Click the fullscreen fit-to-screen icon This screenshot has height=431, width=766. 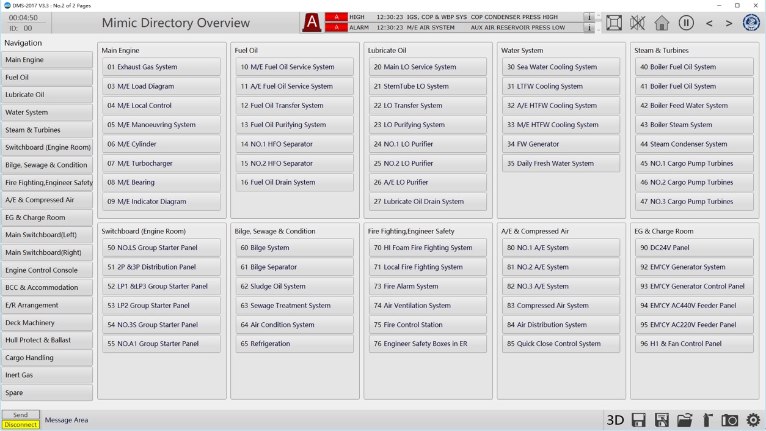point(614,23)
